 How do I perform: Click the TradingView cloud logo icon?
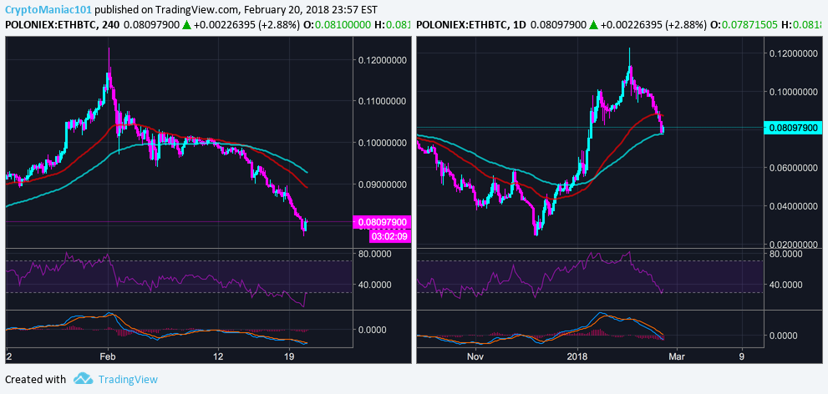83,379
